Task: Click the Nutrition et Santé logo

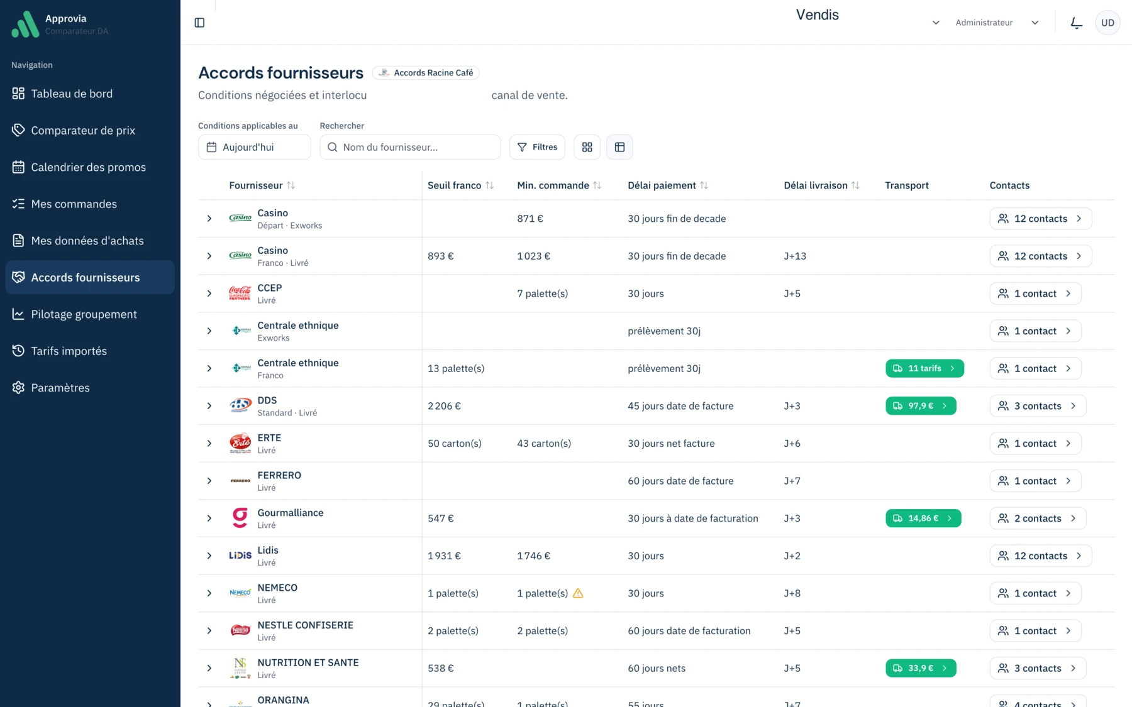Action: [240, 668]
